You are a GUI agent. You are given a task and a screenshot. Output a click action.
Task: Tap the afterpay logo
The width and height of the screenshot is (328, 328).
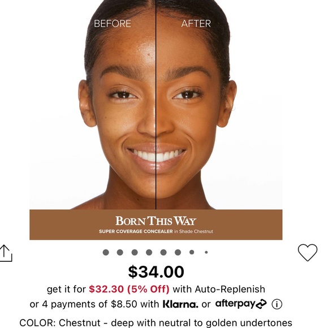[241, 304]
